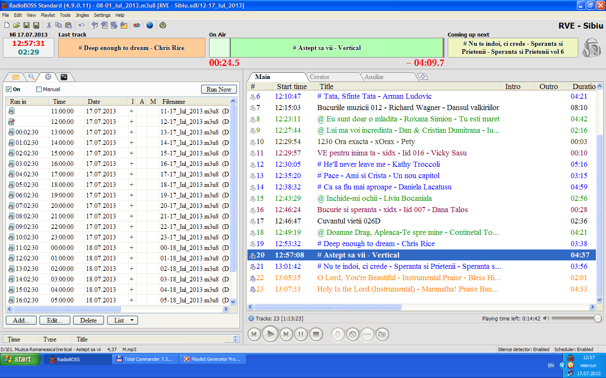Copy selected track using copy icon

58,26
